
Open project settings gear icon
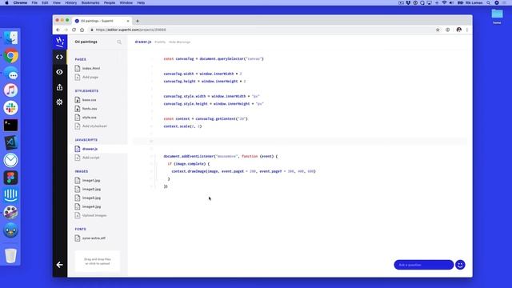click(59, 102)
